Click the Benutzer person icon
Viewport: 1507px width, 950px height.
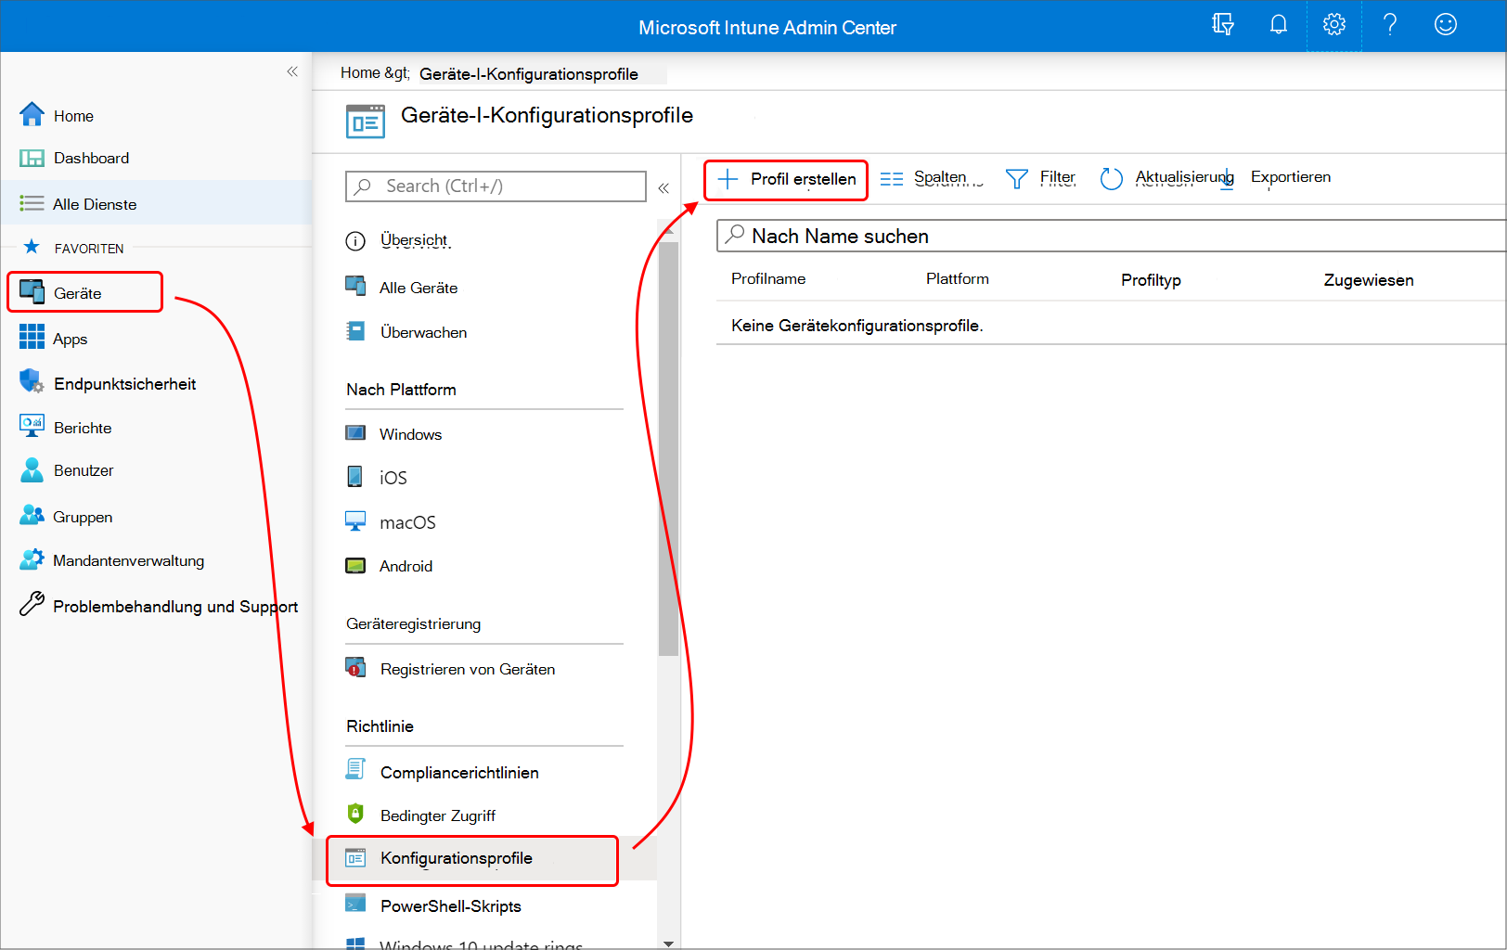(x=32, y=469)
